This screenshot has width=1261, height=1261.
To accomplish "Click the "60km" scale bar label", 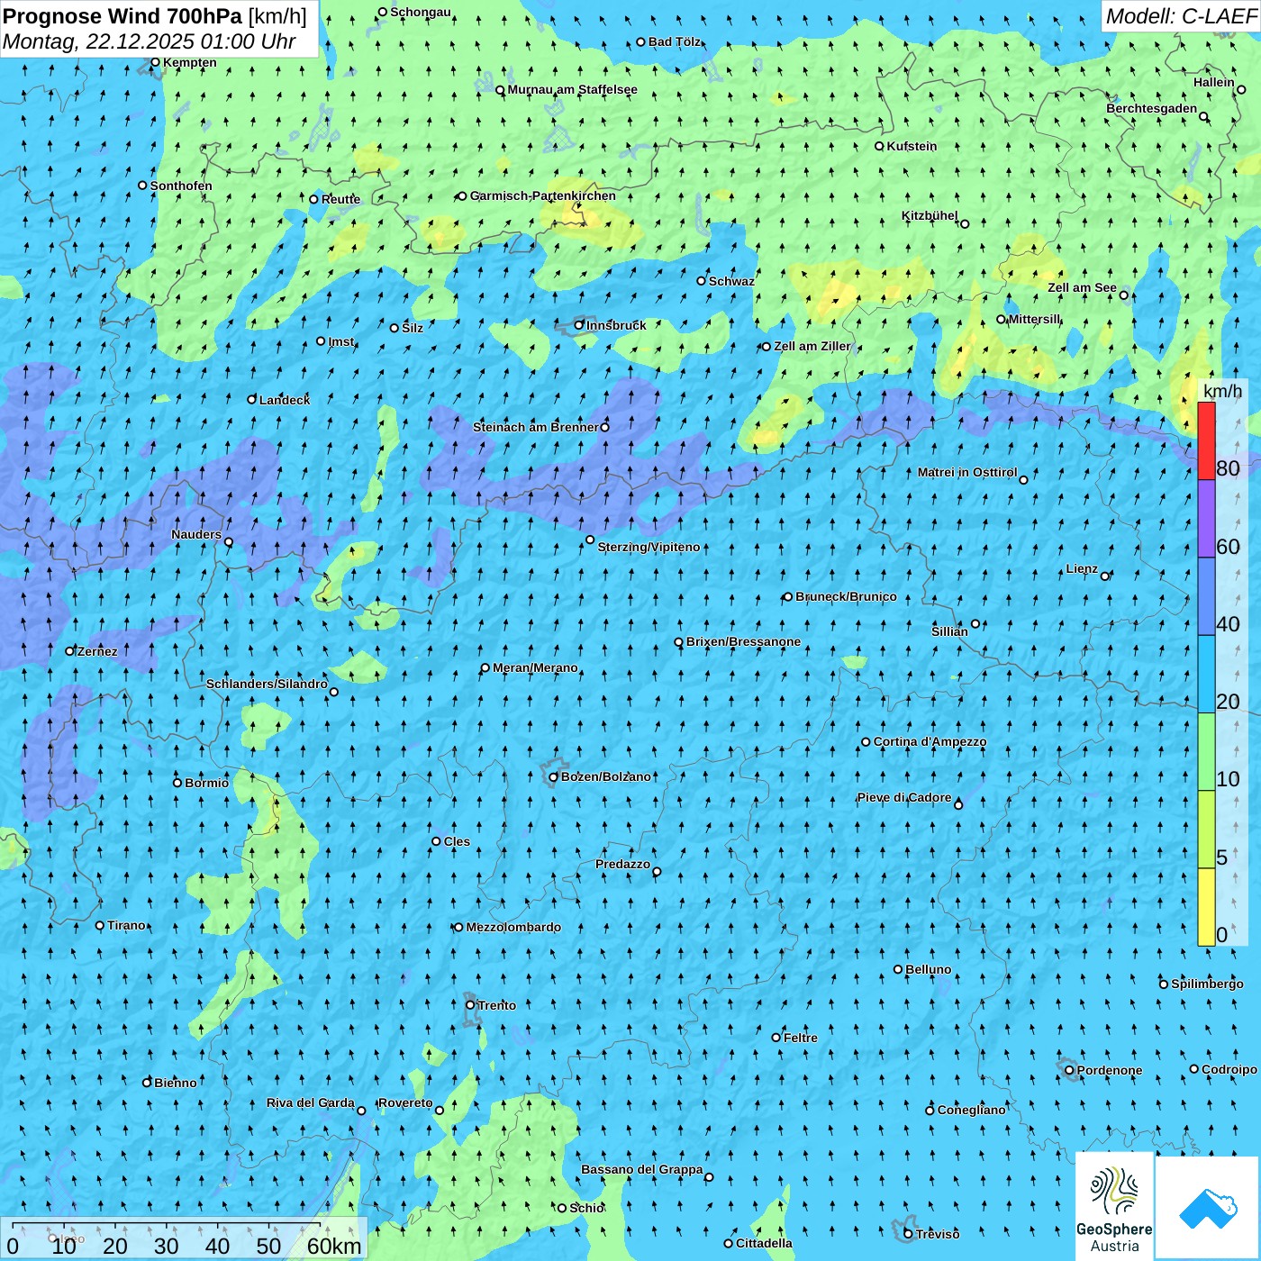I will pos(333,1246).
